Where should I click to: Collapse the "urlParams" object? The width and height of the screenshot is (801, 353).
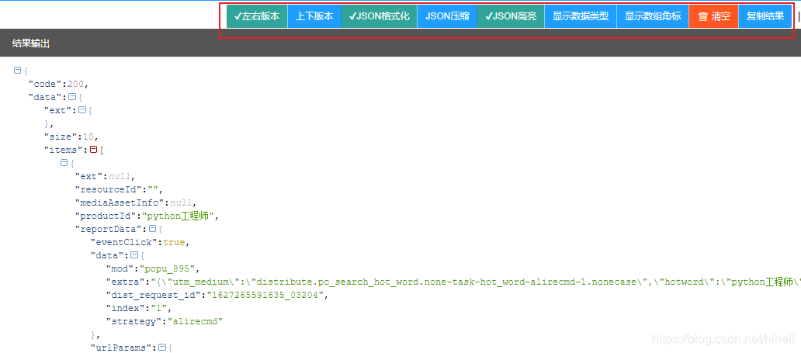point(162,348)
